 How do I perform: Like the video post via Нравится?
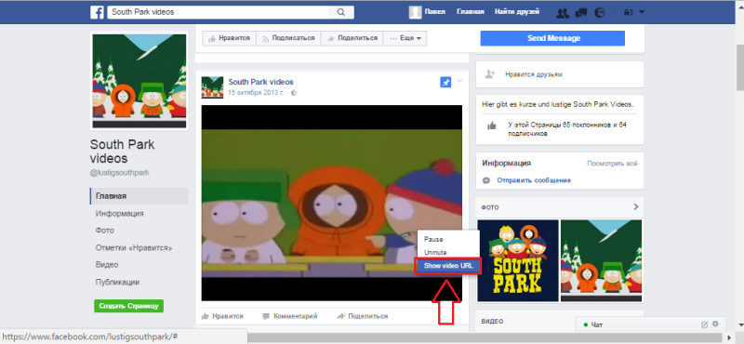tap(222, 316)
